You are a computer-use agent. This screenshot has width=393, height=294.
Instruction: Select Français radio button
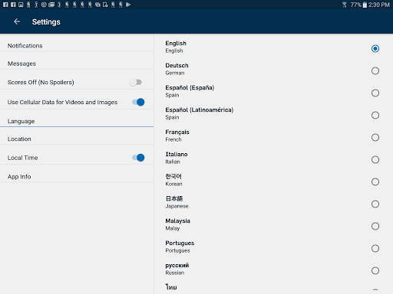[x=375, y=137]
